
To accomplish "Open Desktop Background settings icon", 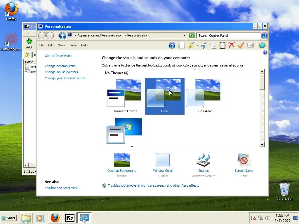I will [x=122, y=160].
